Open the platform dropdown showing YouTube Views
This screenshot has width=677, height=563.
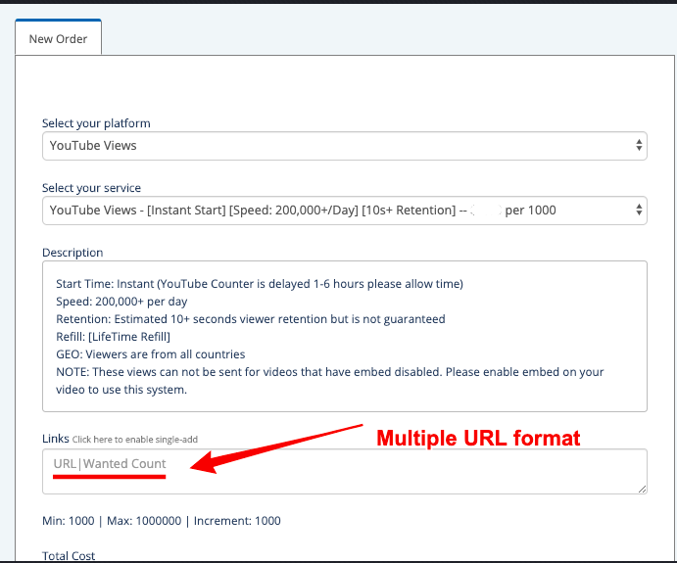pos(345,146)
